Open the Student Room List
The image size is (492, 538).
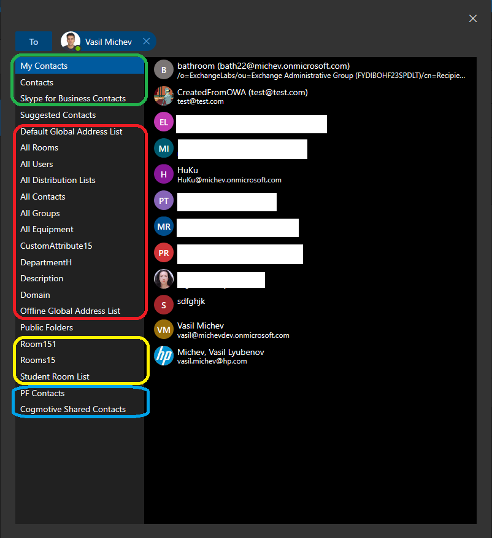55,376
